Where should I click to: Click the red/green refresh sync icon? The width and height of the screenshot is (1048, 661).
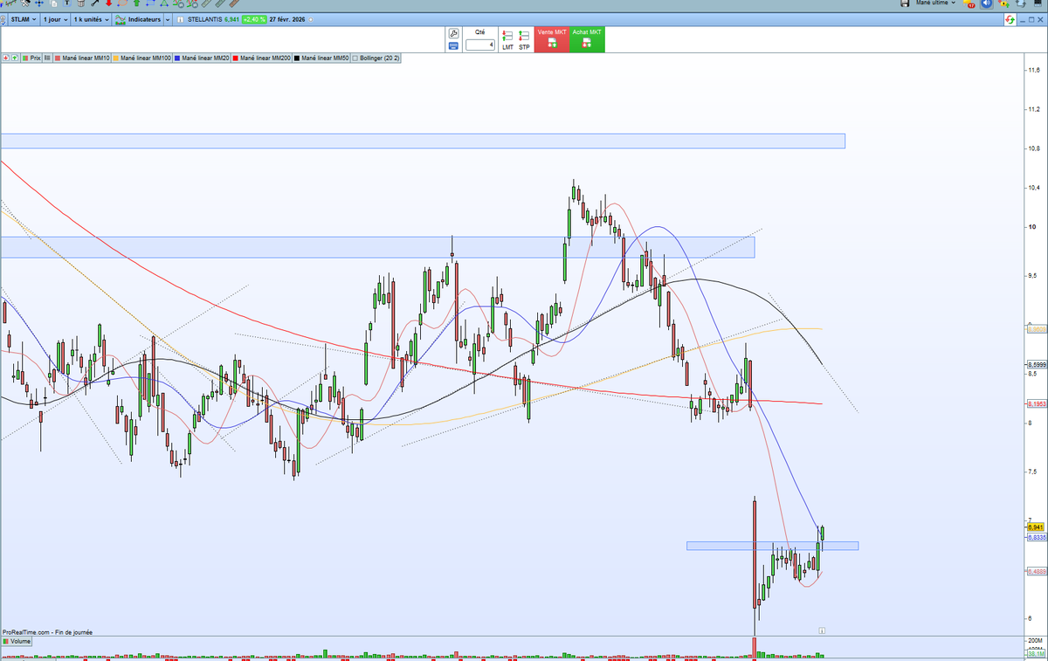1010,19
